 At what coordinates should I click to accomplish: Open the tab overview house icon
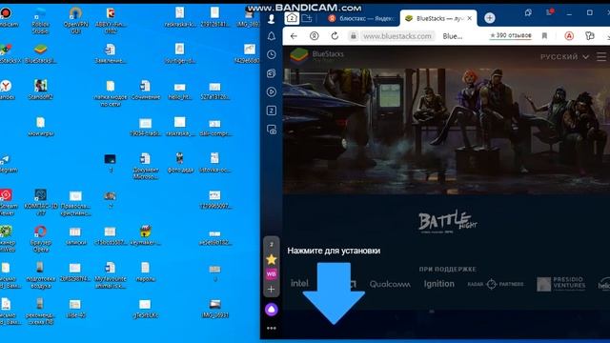pos(292,18)
